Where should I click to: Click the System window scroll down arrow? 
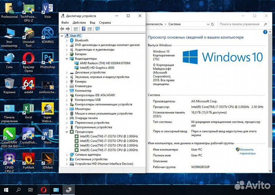[270, 171]
